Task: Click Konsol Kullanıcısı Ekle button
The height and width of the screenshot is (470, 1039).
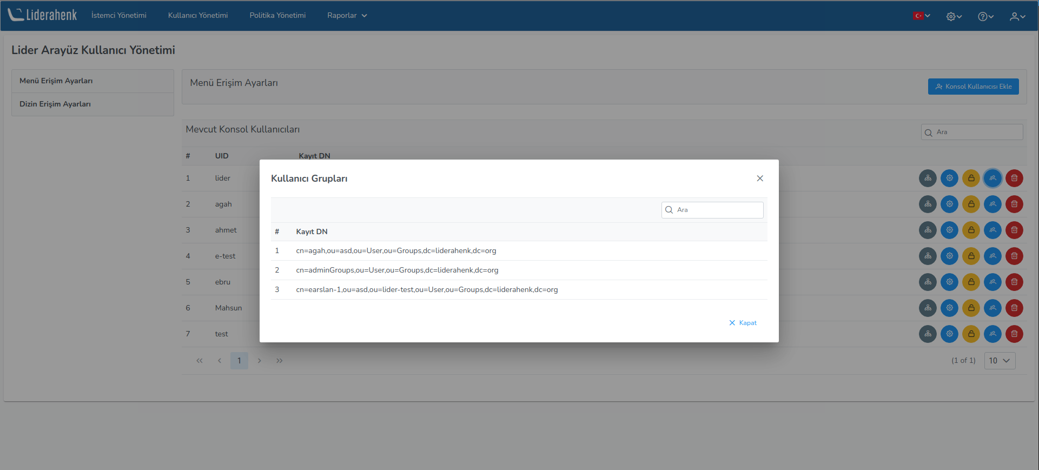Action: (x=973, y=87)
